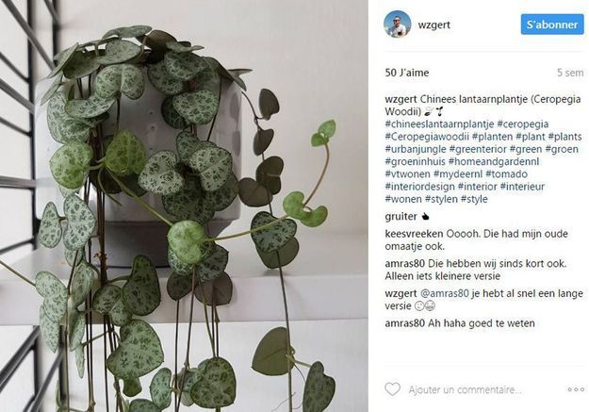The image size is (589, 412).
Task: Open hashtag #chineeslantaarnplantje
Action: (439, 124)
